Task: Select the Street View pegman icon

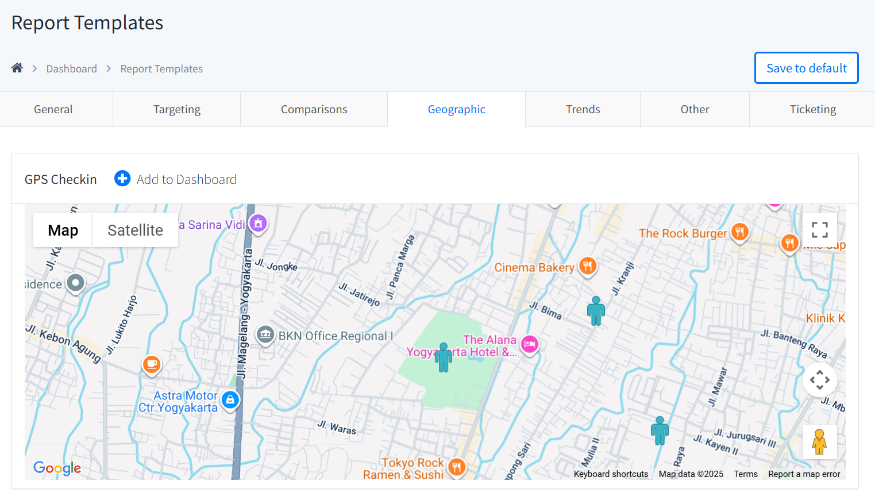Action: pyautogui.click(x=819, y=442)
